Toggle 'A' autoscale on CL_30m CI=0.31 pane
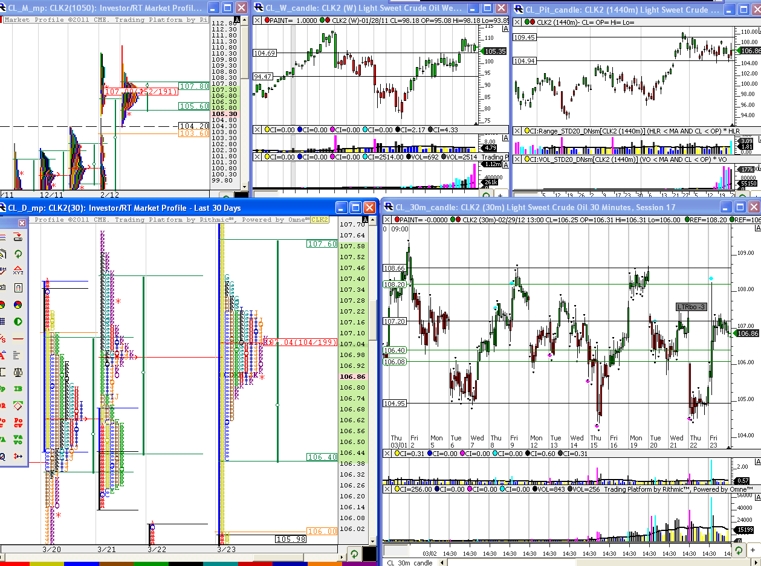 [x=757, y=461]
